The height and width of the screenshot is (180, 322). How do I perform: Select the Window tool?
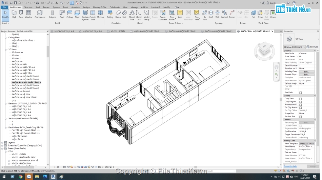(28, 14)
